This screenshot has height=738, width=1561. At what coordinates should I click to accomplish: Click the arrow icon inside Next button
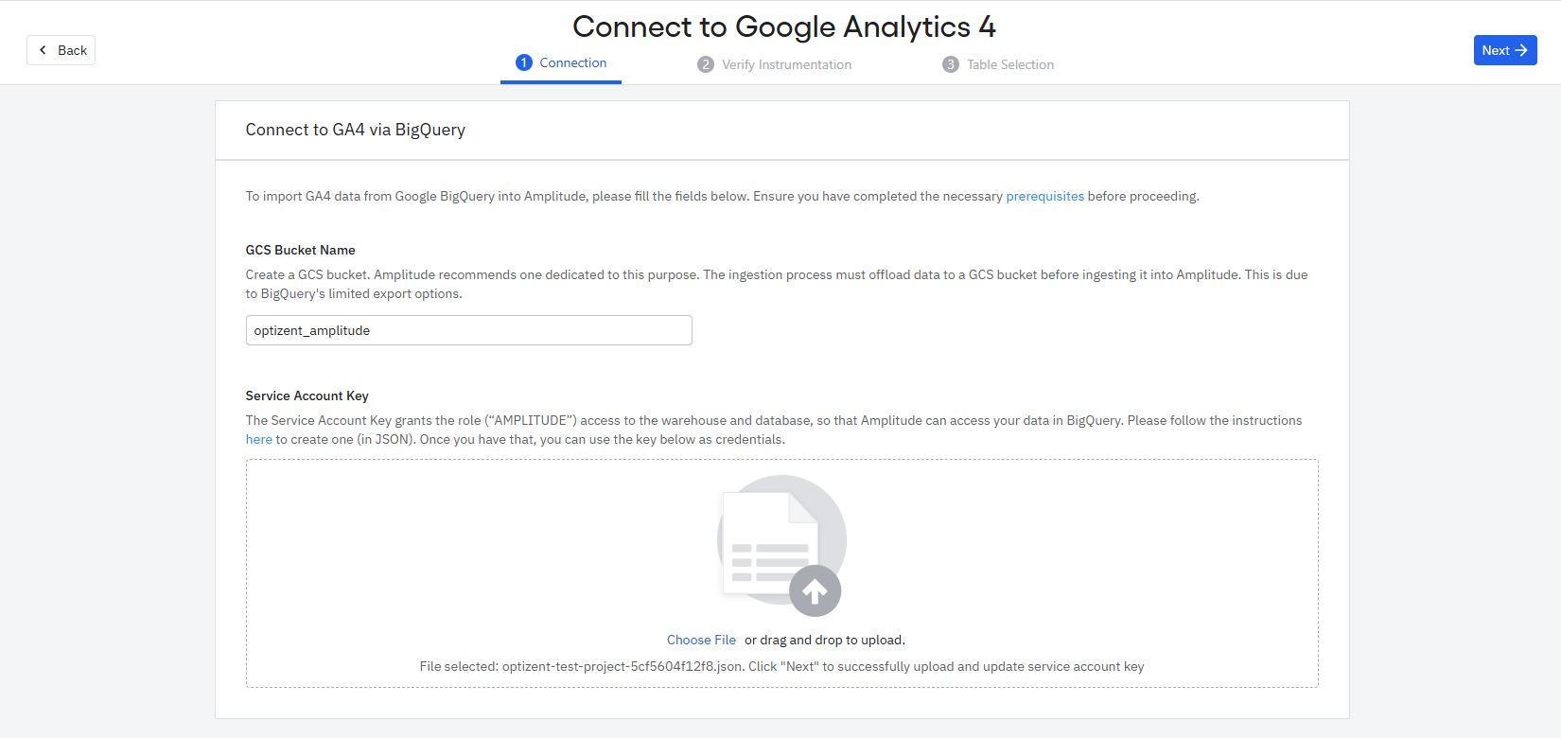1520,50
